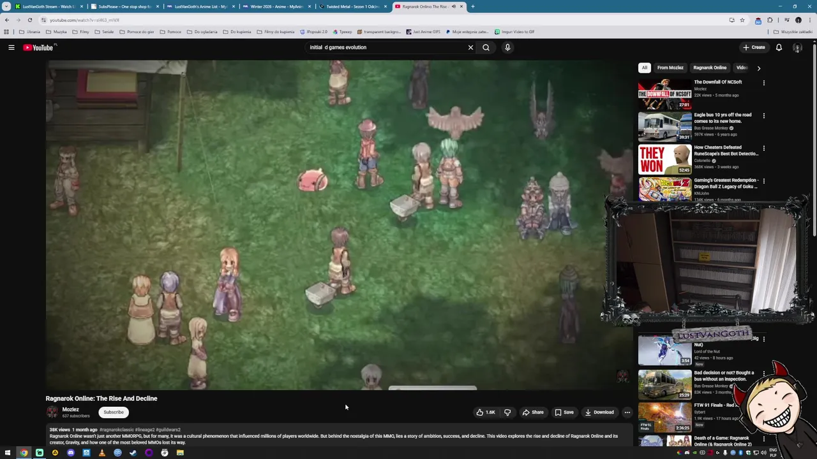Open the Windows Start menu
Image resolution: width=817 pixels, height=459 pixels.
click(x=8, y=453)
